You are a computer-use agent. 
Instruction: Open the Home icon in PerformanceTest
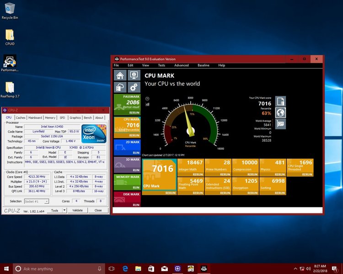pos(120,75)
